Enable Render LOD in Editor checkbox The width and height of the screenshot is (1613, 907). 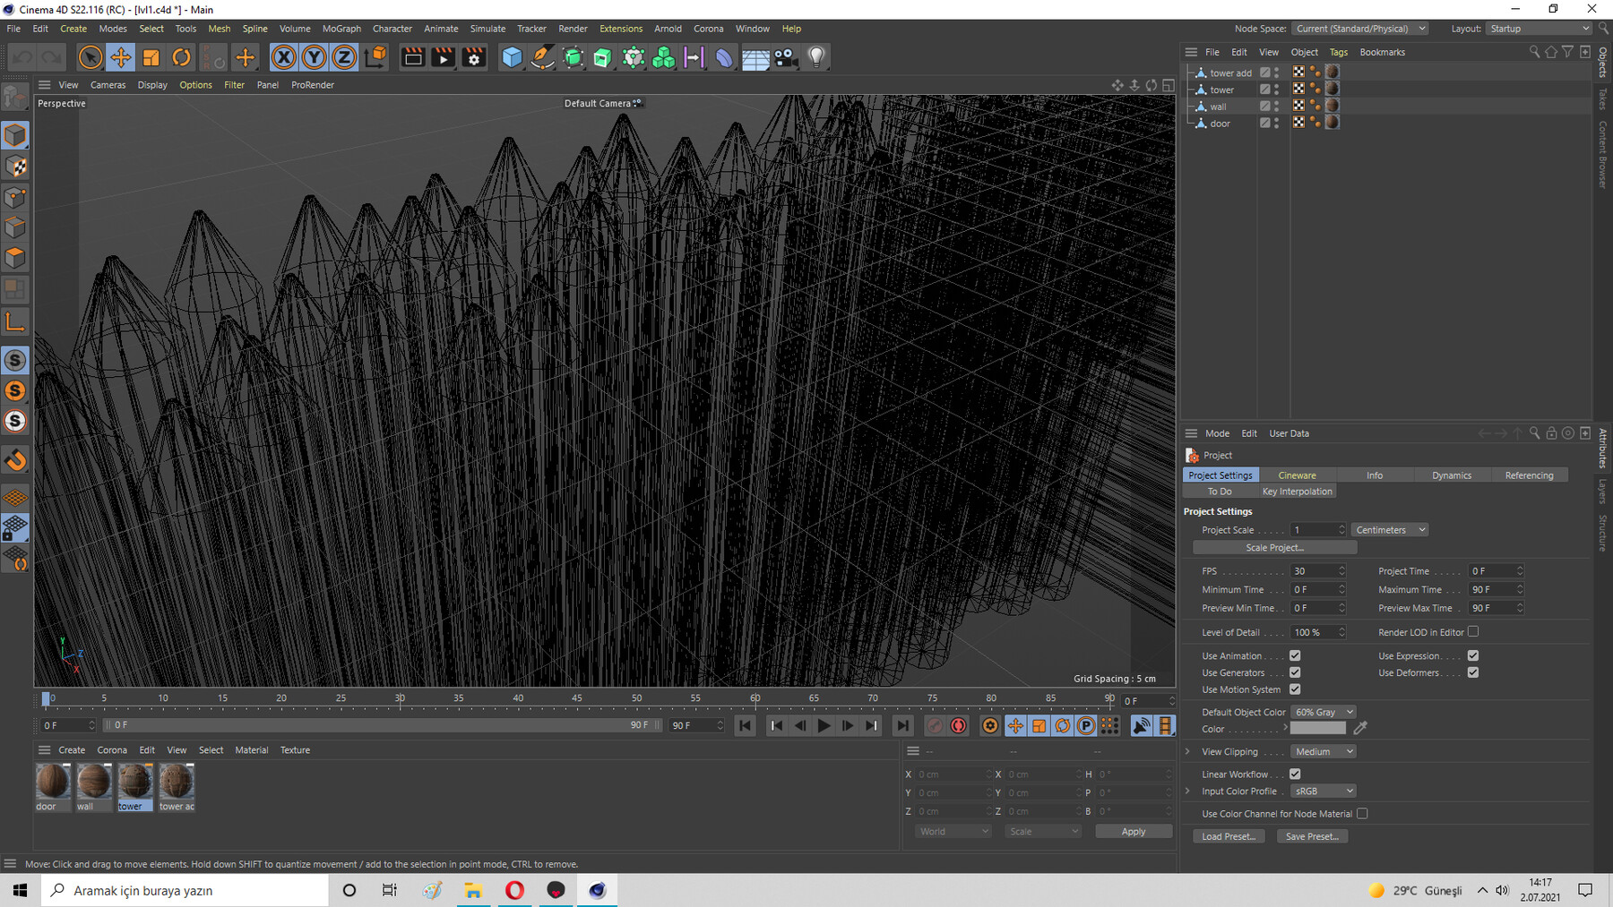(1473, 631)
